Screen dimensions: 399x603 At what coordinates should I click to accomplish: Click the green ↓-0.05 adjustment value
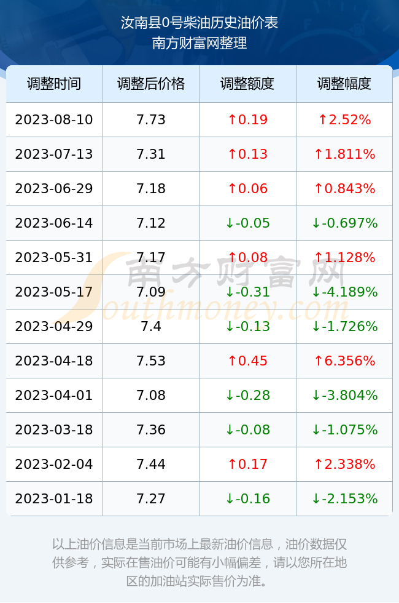[247, 223]
